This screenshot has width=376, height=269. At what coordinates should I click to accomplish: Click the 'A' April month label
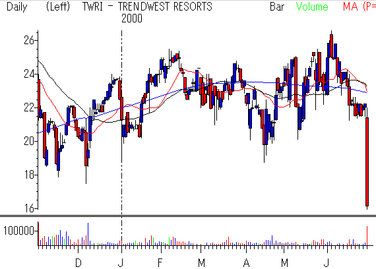point(246,263)
